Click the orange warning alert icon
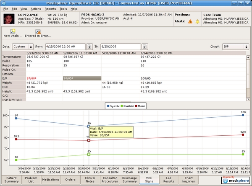Viewport: 252px width, 186px height. point(190,21)
